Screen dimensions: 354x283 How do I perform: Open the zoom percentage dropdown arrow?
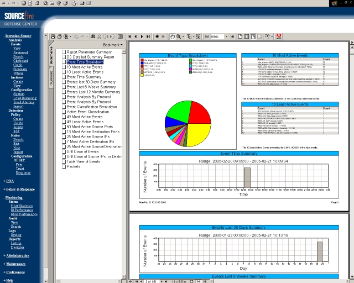point(226,36)
